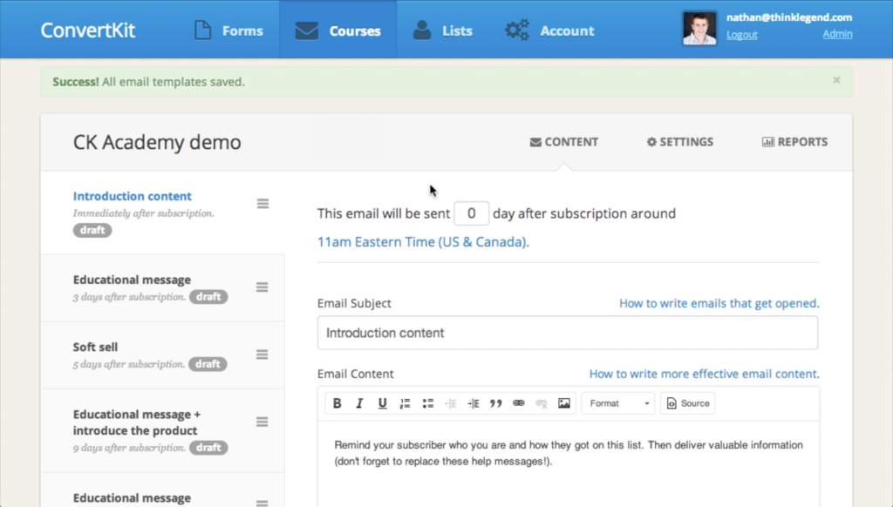Toggle bold formatting in the editor
893x507 pixels.
[337, 403]
